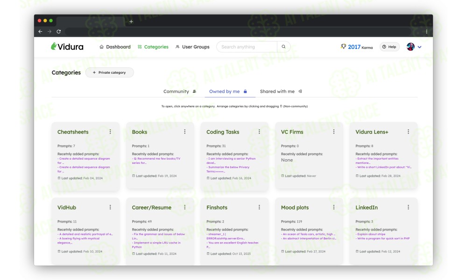Open options menu for VidHub card

point(110,207)
